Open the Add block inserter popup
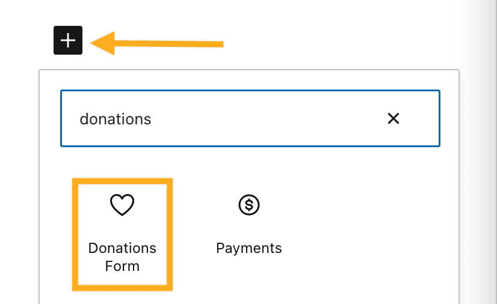This screenshot has height=304, width=497. click(x=68, y=41)
